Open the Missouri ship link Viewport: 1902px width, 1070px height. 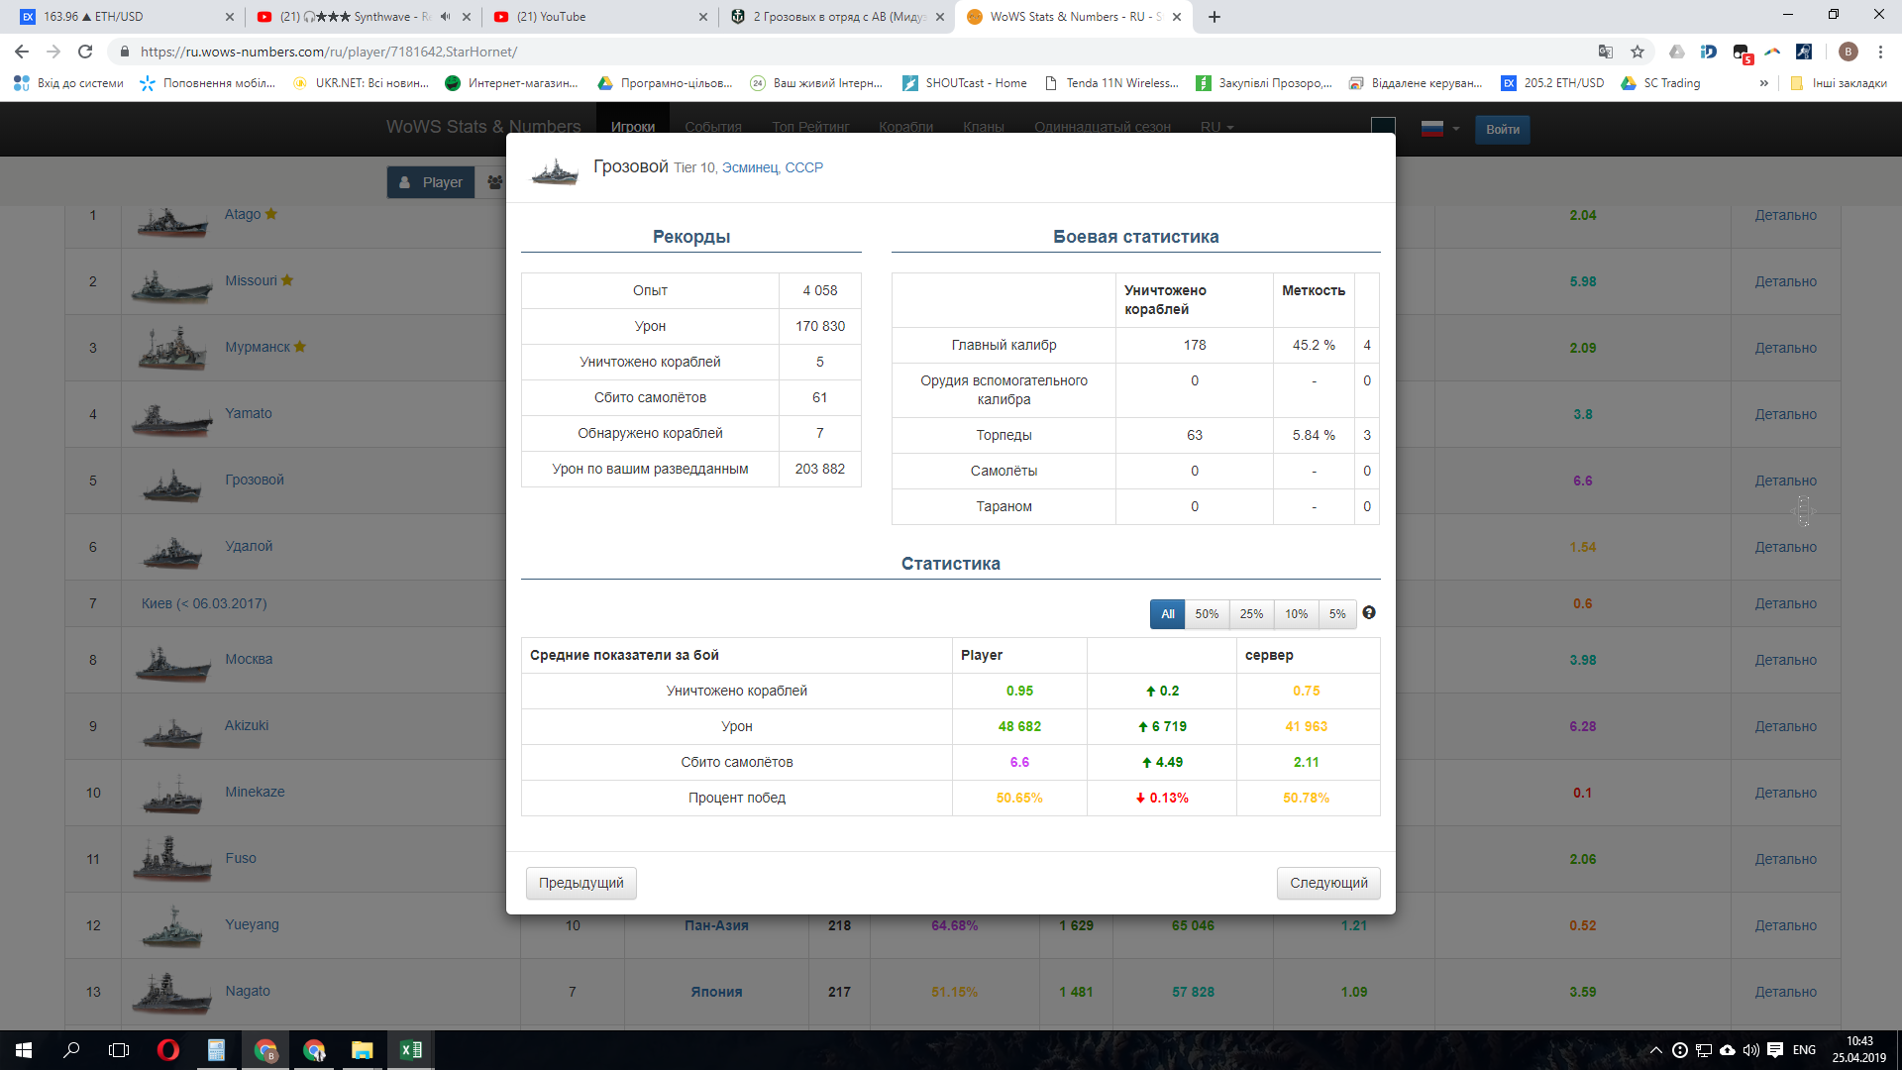(x=251, y=280)
